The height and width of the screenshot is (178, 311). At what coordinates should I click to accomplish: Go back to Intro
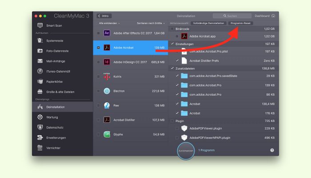point(104,16)
